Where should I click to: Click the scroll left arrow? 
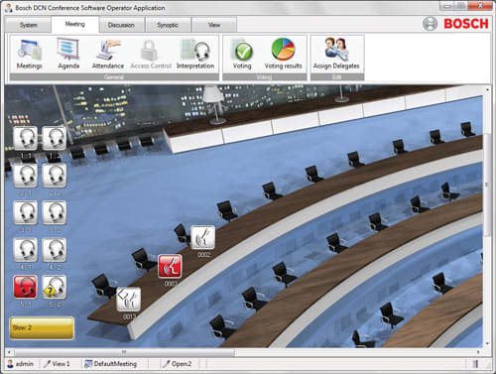click(x=9, y=352)
